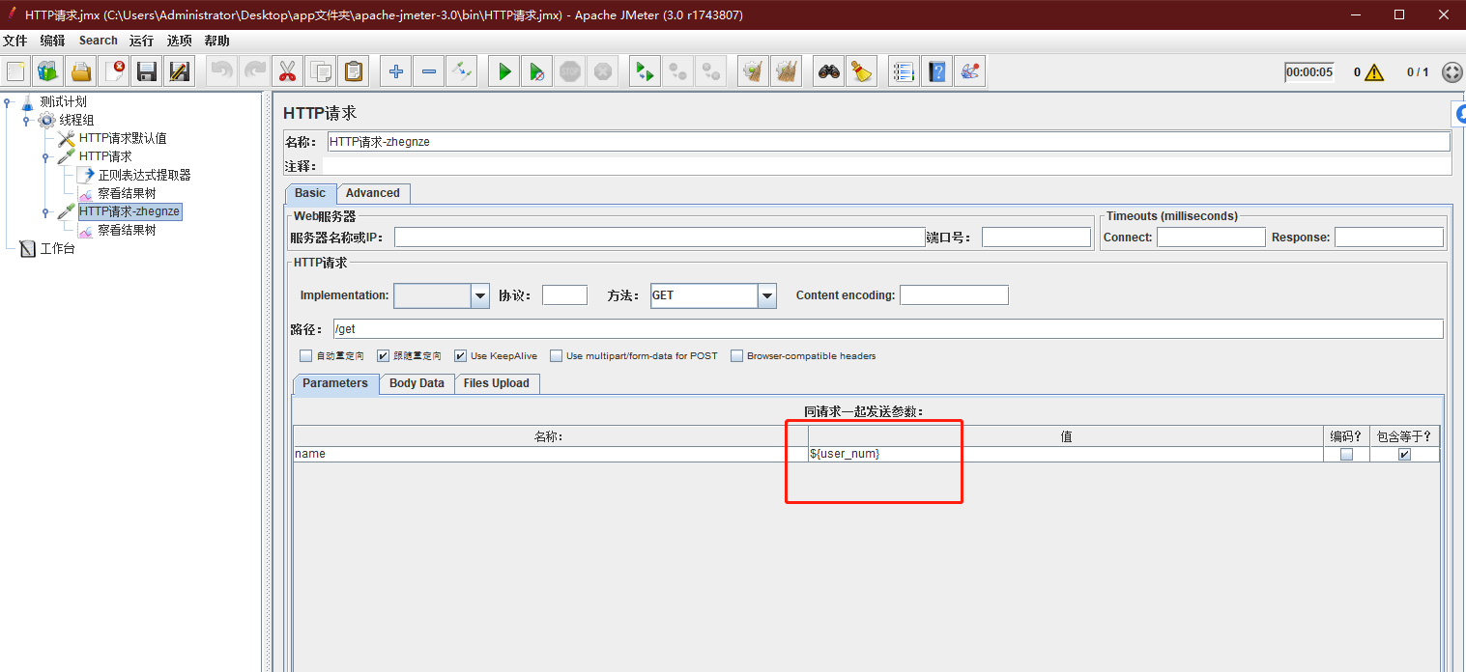Click the Remote Stop All icon
1466x672 pixels.
[x=678, y=71]
